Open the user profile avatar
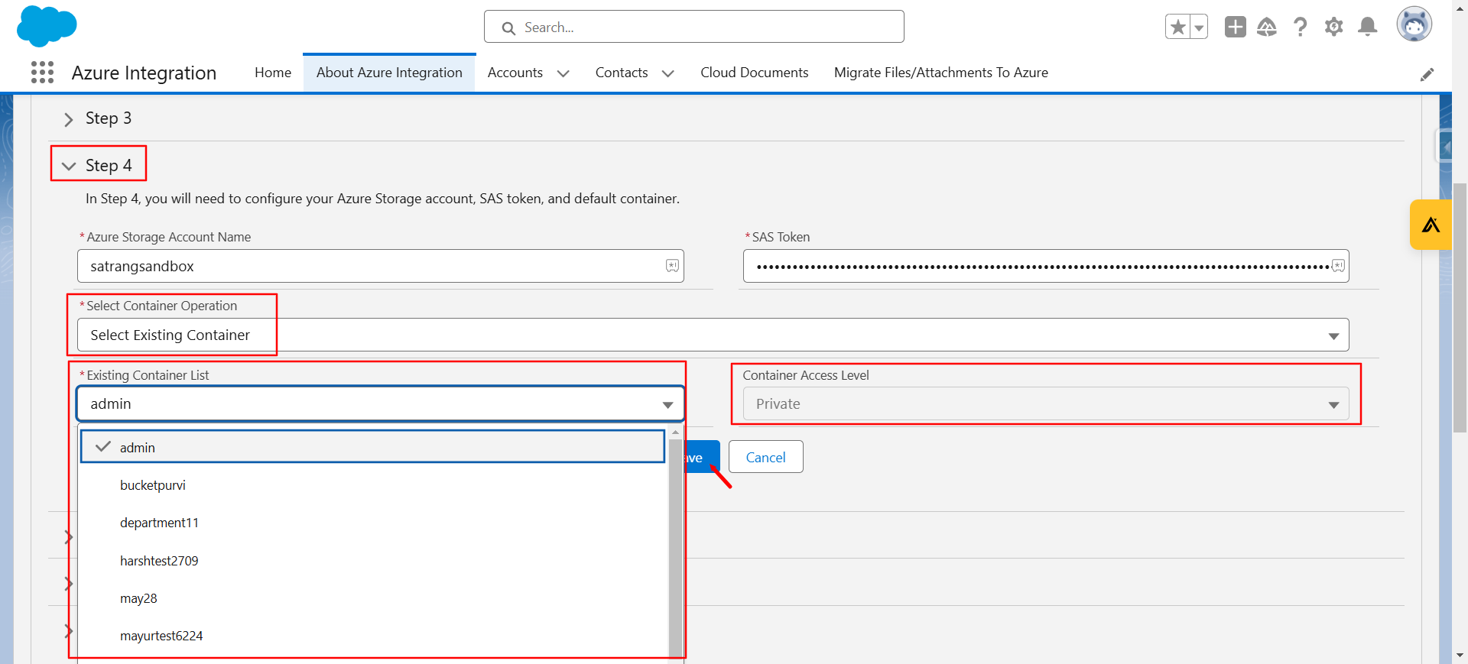The width and height of the screenshot is (1468, 664). 1414,24
